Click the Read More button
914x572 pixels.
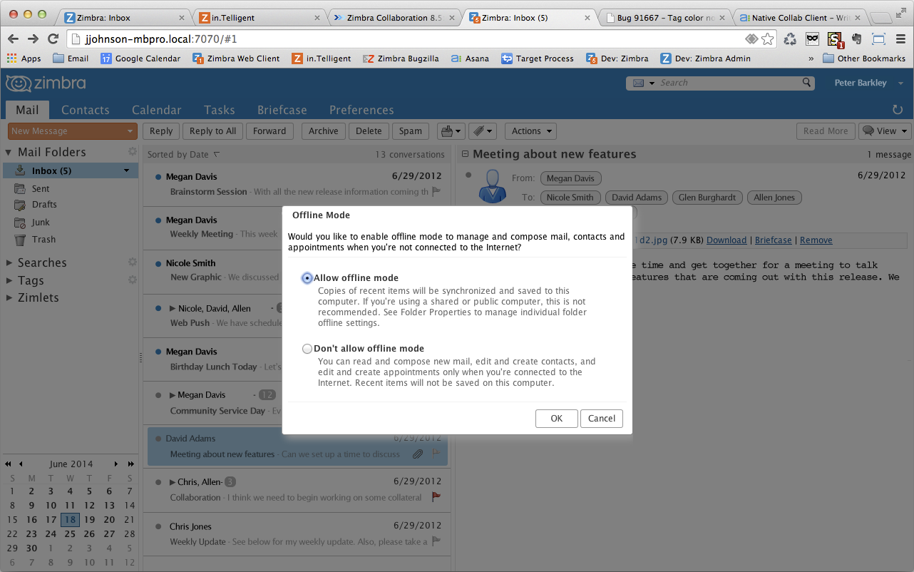[826, 131]
